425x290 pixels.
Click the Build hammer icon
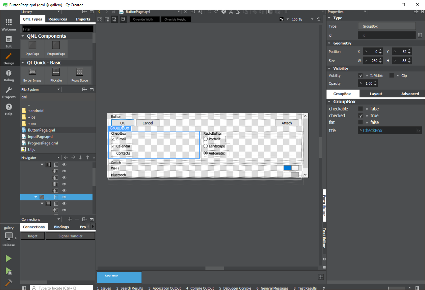[9, 283]
